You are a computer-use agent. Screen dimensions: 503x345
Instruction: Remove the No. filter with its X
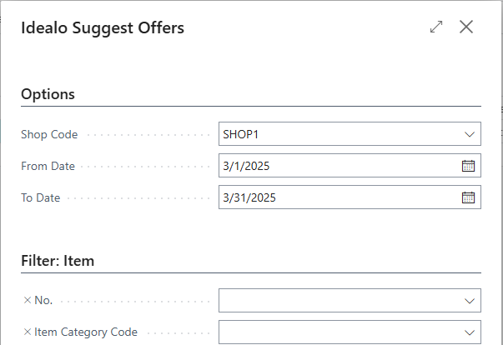28,300
